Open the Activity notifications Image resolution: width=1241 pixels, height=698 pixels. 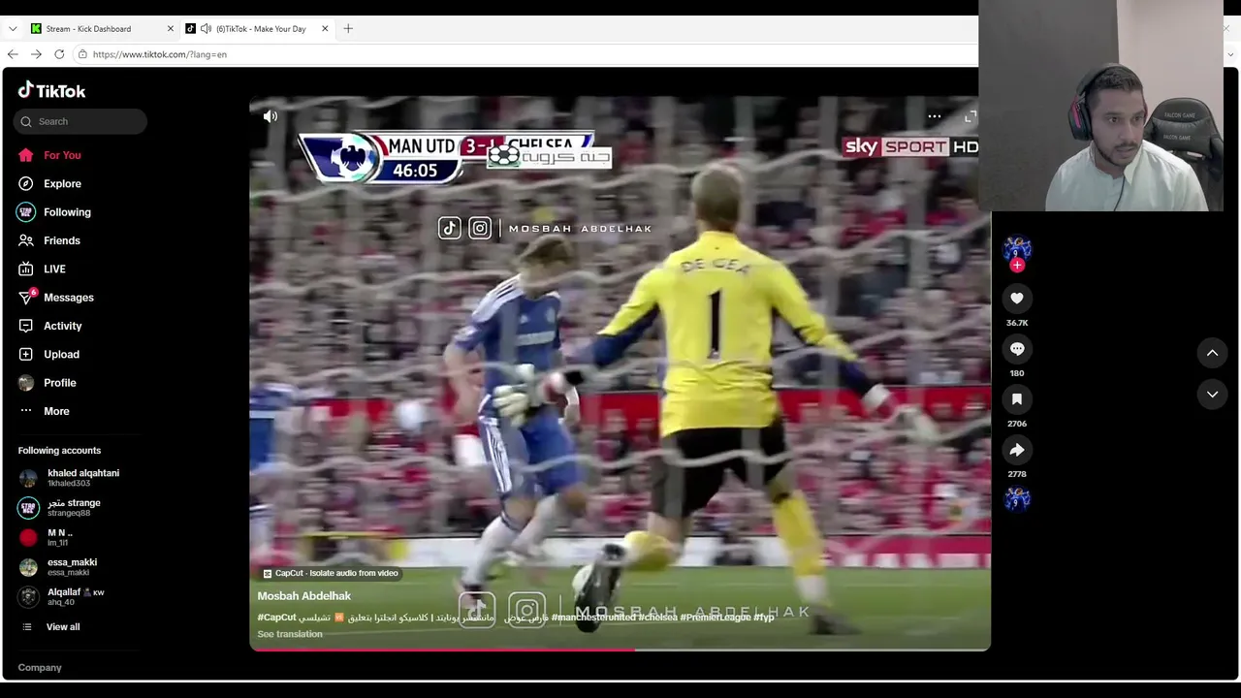[x=49, y=326]
